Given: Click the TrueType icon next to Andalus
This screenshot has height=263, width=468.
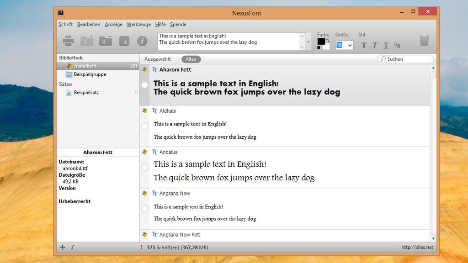Looking at the screenshot, I should (x=154, y=152).
